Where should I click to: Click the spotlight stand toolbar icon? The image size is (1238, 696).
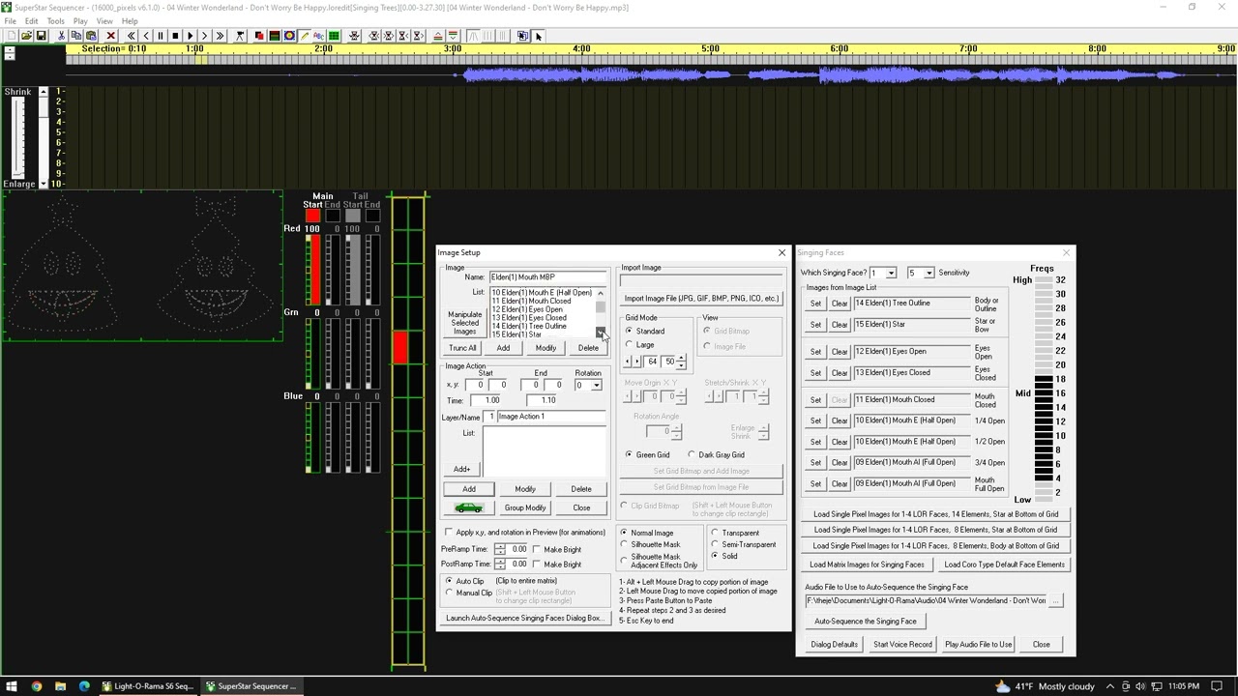pos(239,36)
